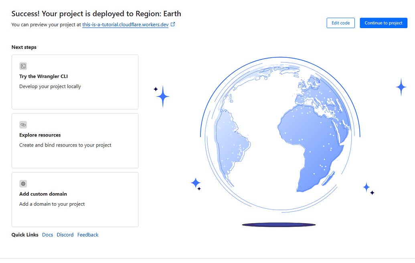The height and width of the screenshot is (263, 415).
Task: Click the "Edit code" button
Action: pyautogui.click(x=340, y=23)
